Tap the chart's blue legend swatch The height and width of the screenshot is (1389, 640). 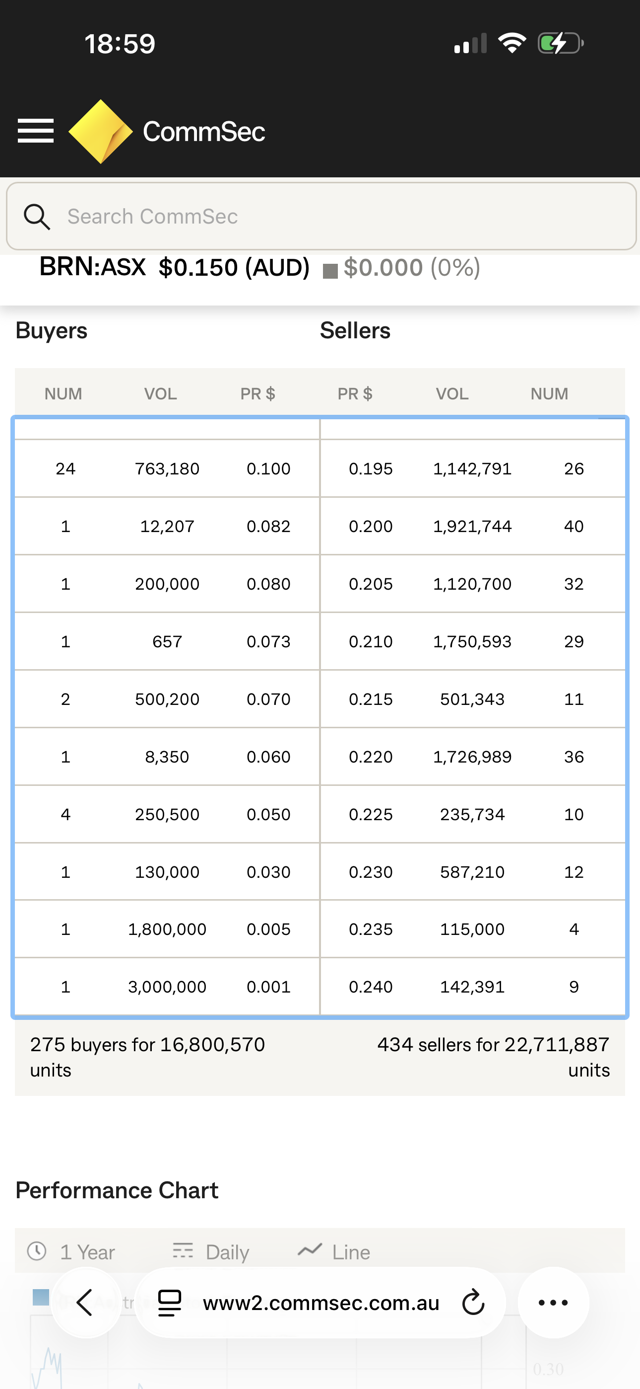coord(41,1297)
